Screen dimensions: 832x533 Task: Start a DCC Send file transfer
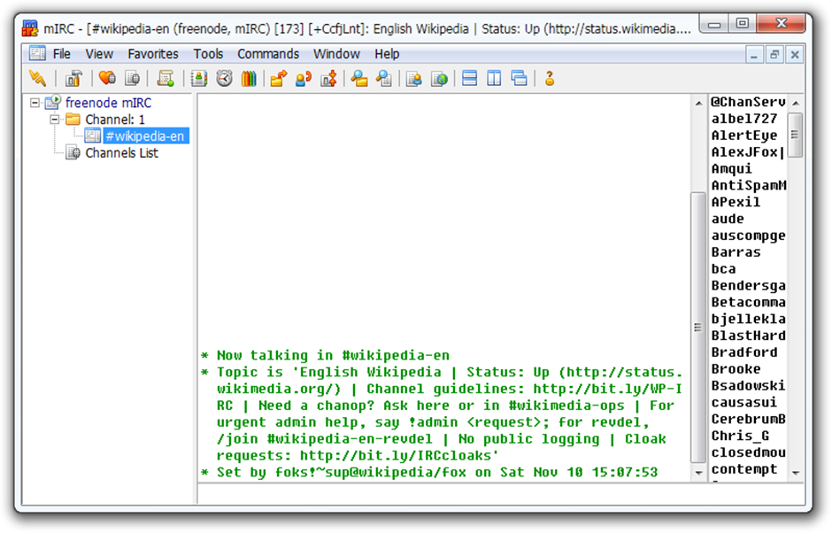coord(277,79)
